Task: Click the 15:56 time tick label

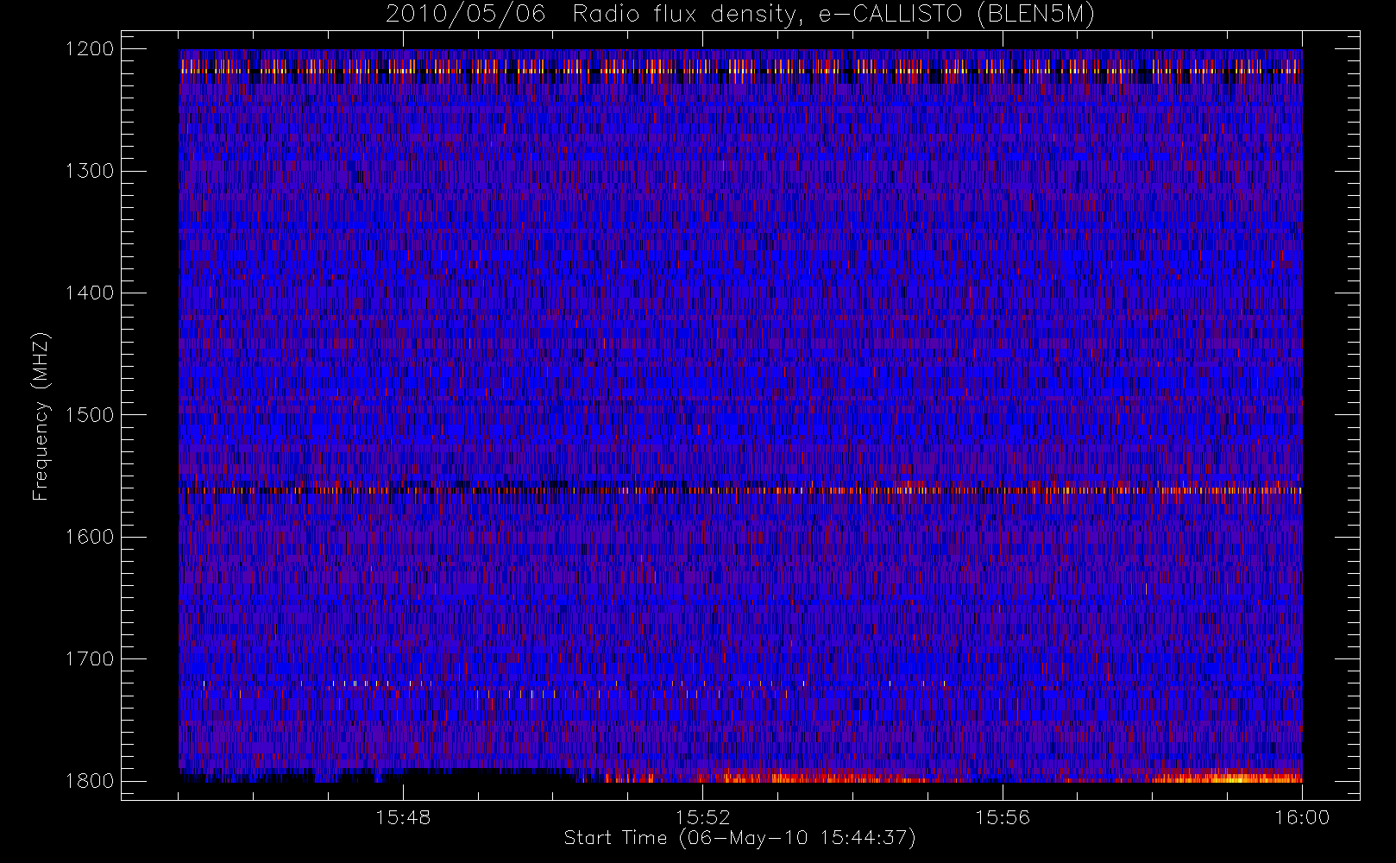Action: [1003, 817]
